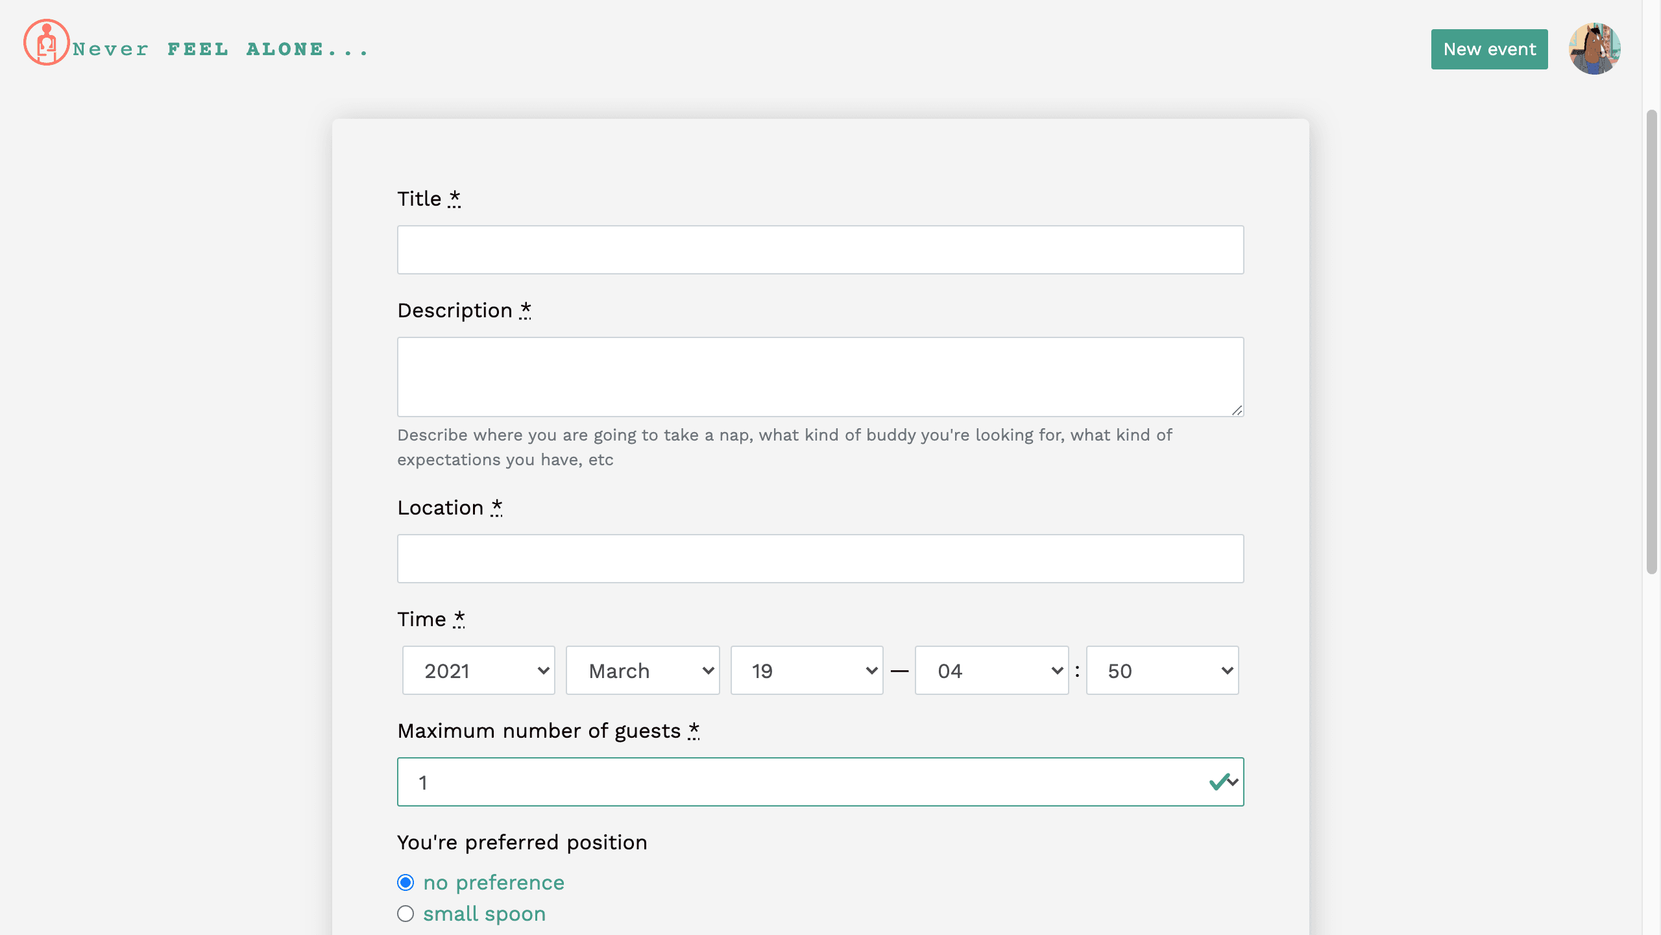Open the minute dropdown showing 50

point(1162,670)
